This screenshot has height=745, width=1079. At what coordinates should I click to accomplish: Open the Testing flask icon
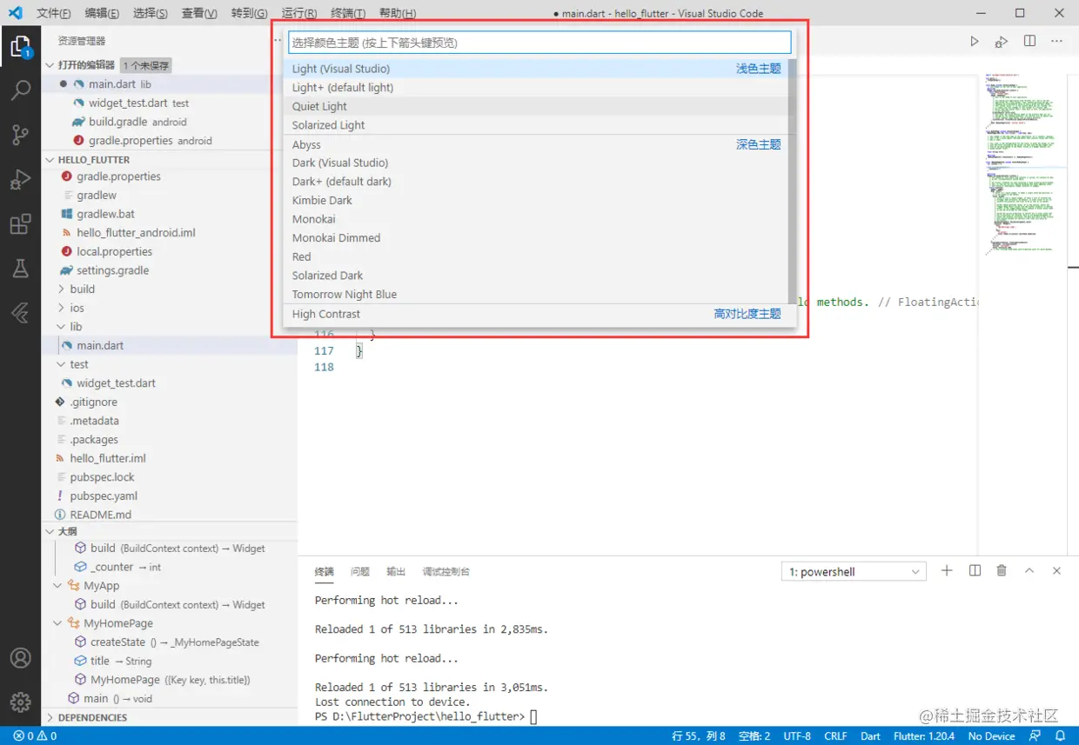20,269
